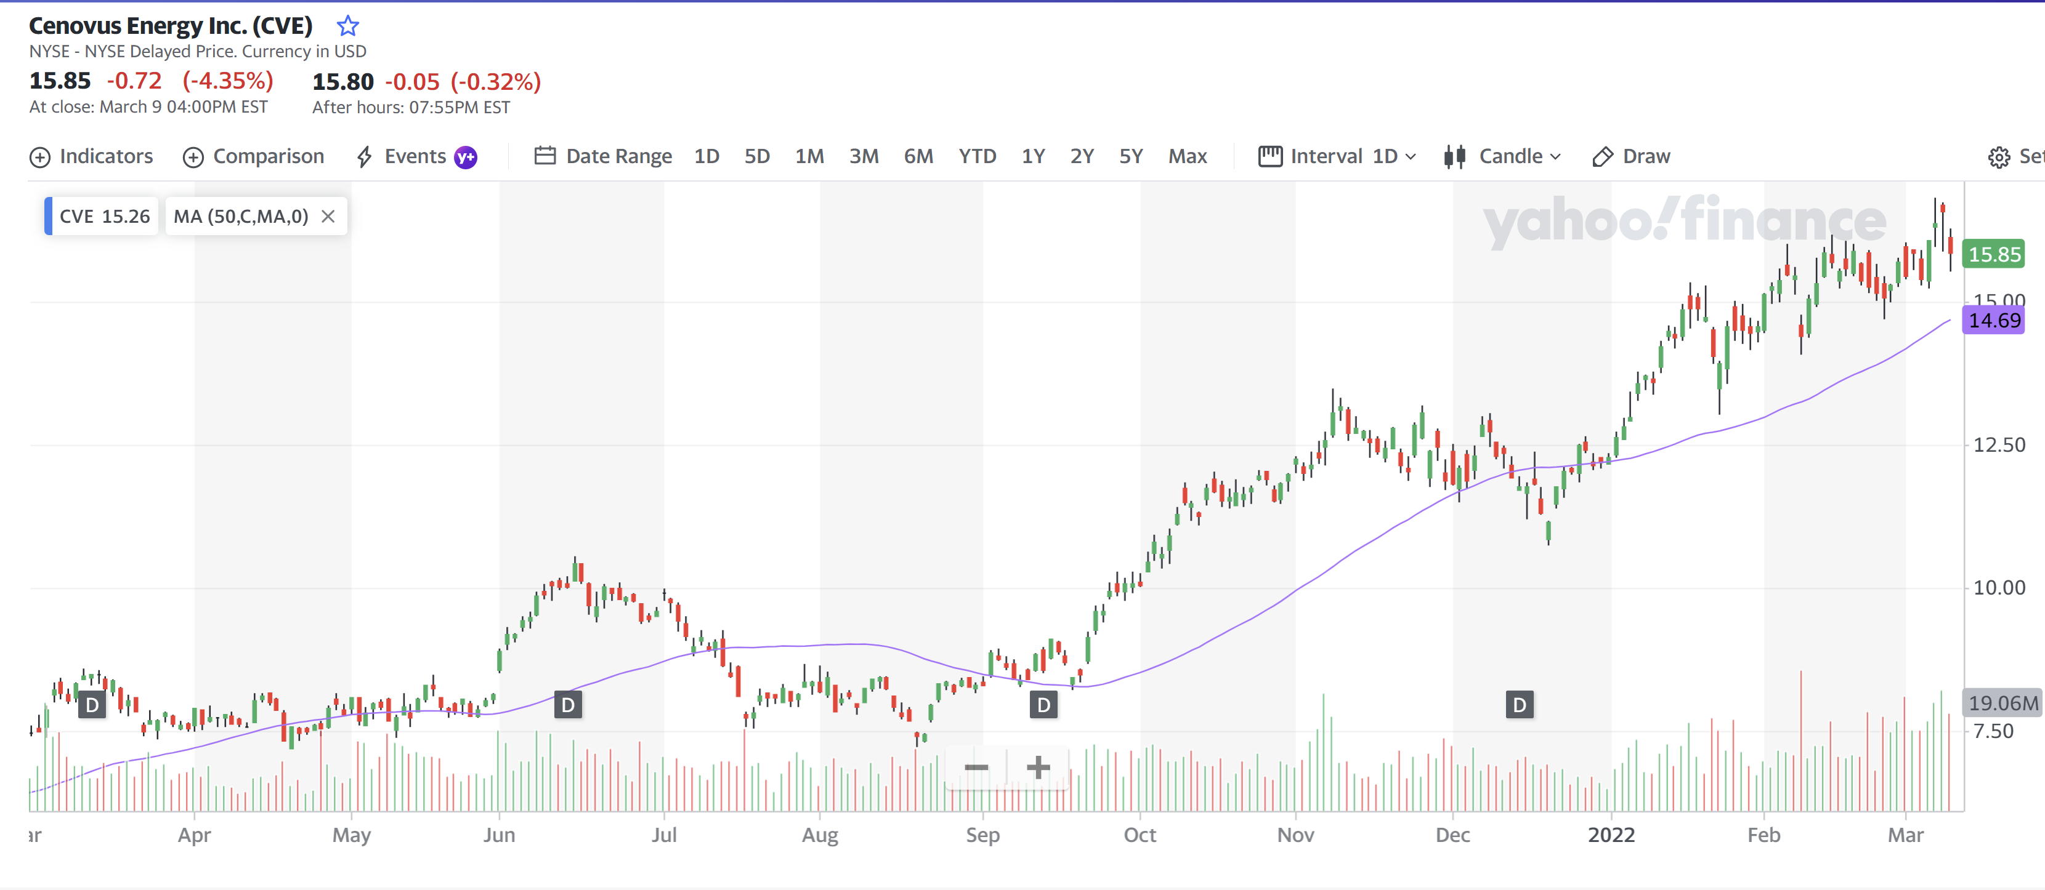2045x890 pixels.
Task: Open Comparison plus icon
Action: pyautogui.click(x=193, y=157)
